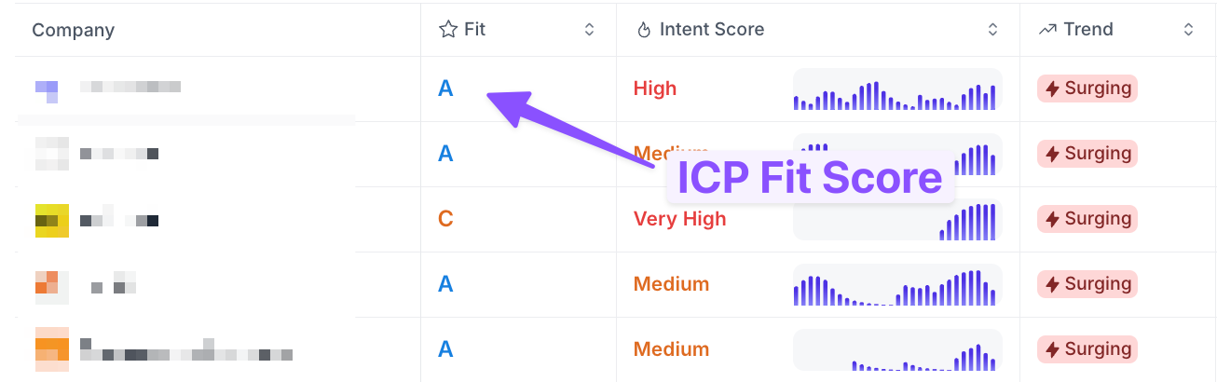Open the fourth row's intent bar chart

897,285
